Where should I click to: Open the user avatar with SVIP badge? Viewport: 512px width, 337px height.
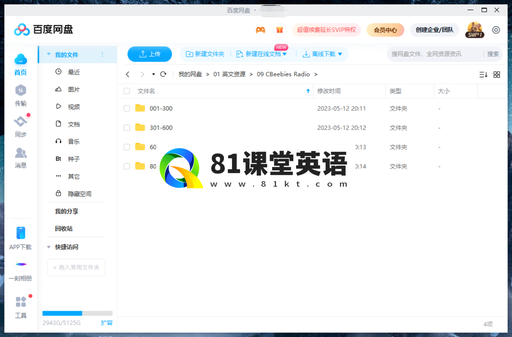(x=475, y=30)
